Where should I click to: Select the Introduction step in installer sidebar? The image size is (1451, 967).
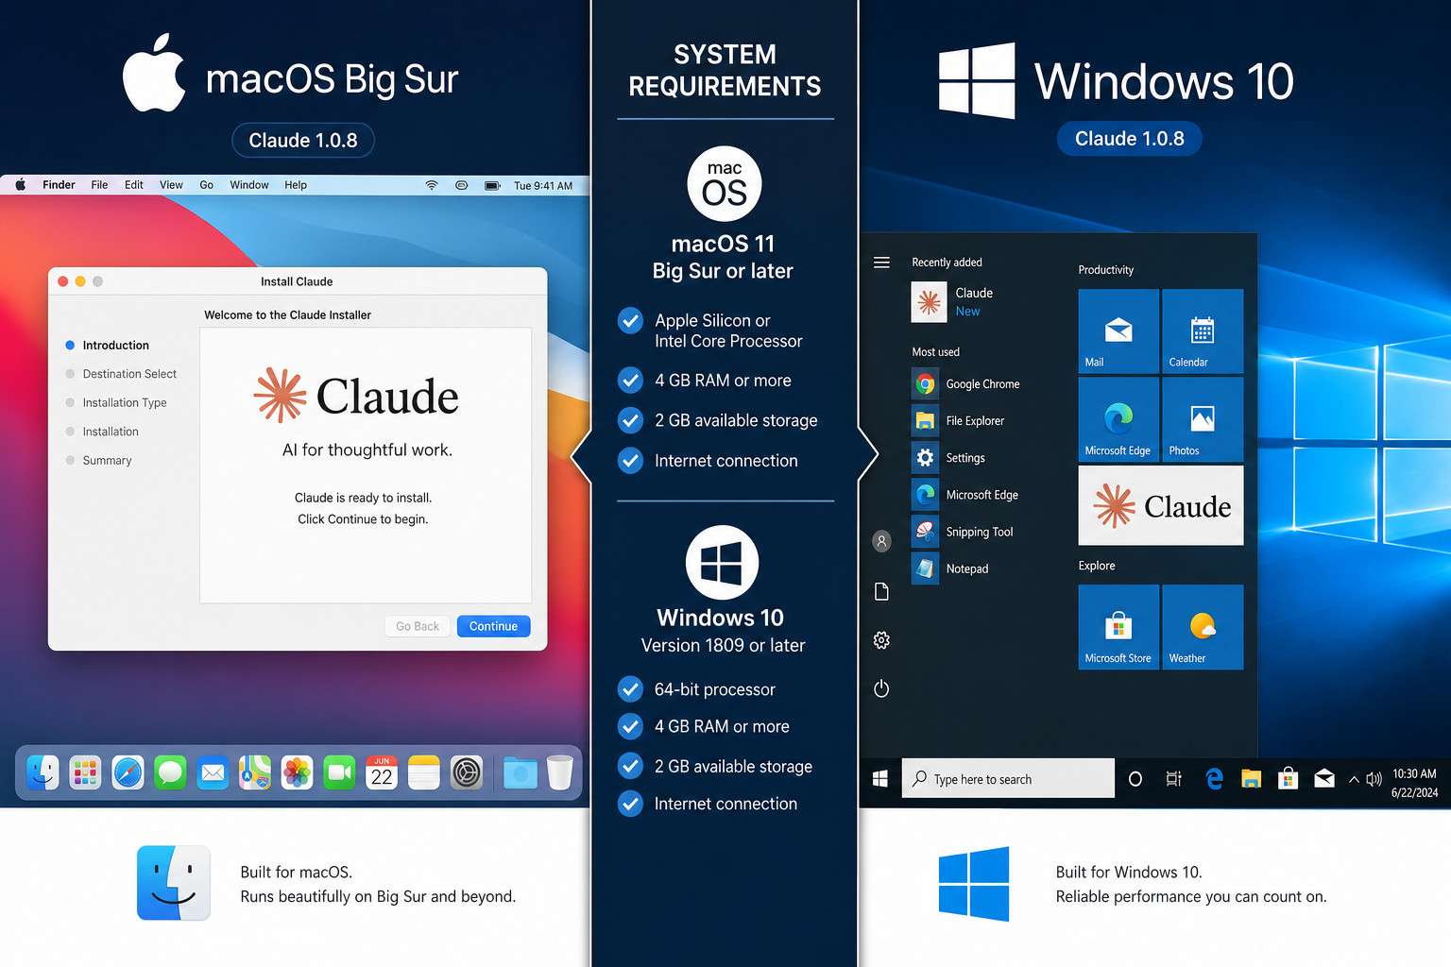[x=108, y=346]
